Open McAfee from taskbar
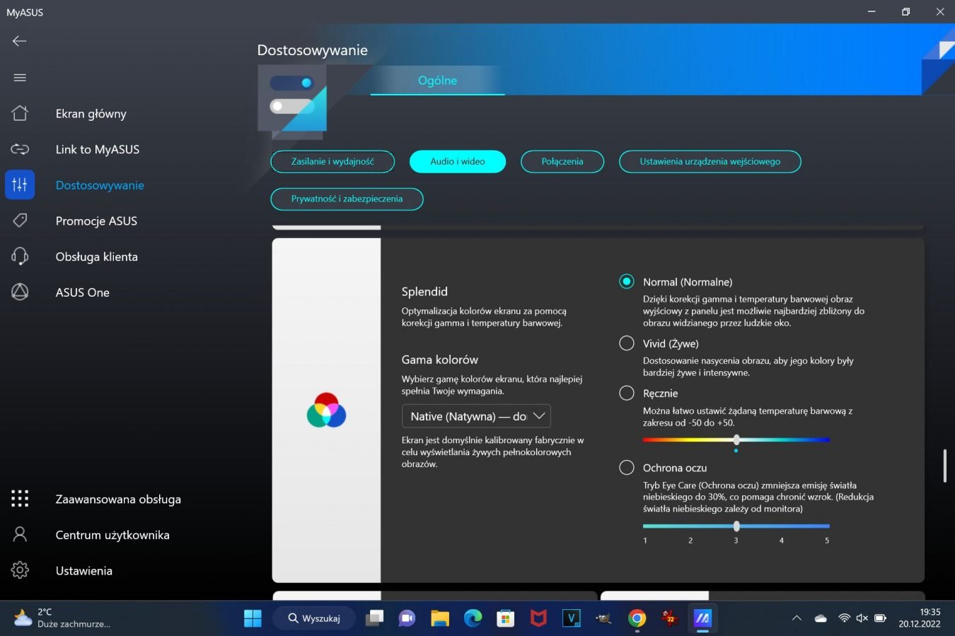Viewport: 955px width, 636px height. click(538, 618)
